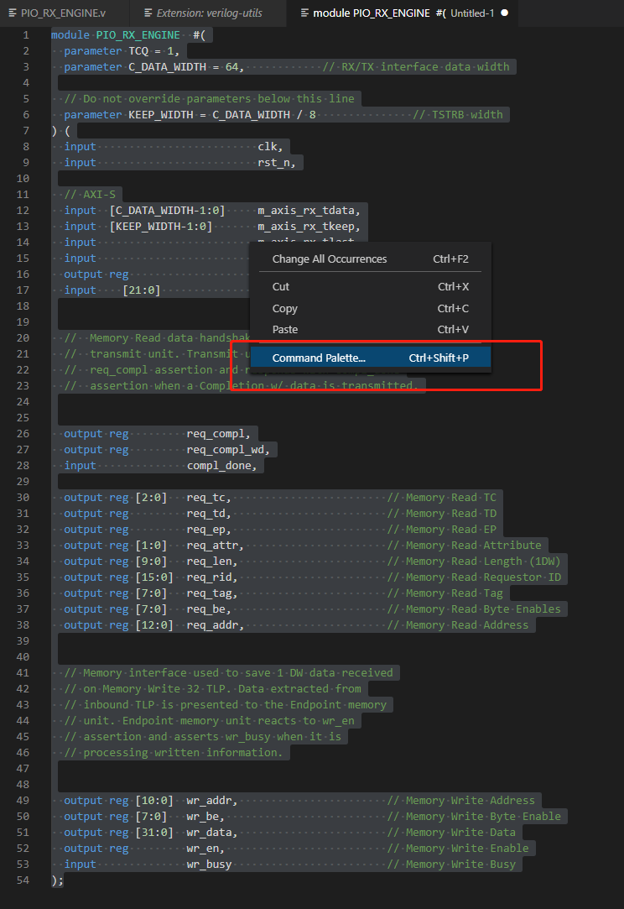
Task: Click 'KEEP_WIDTH' parameter on line 6
Action: coord(160,115)
